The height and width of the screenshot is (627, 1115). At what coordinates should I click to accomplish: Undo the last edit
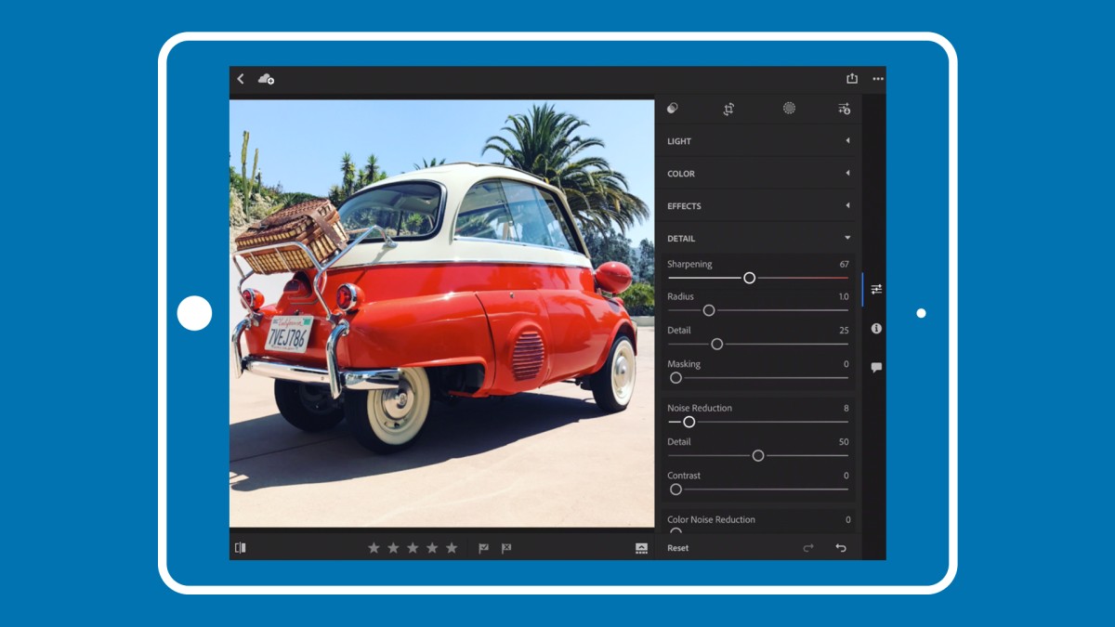841,548
